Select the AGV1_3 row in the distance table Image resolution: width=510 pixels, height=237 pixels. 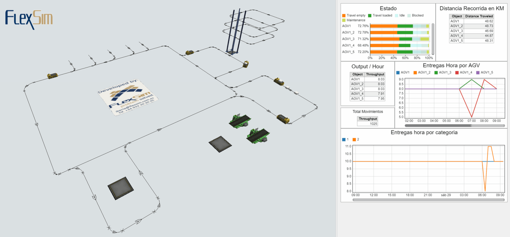click(x=471, y=31)
